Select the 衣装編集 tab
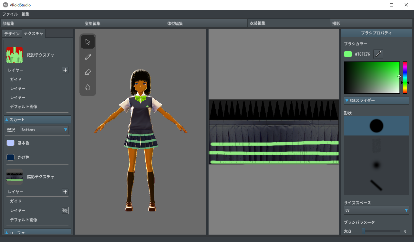 (289, 23)
